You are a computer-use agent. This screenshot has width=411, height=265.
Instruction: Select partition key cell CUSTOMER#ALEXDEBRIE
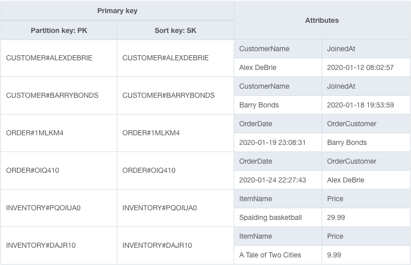[49, 58]
